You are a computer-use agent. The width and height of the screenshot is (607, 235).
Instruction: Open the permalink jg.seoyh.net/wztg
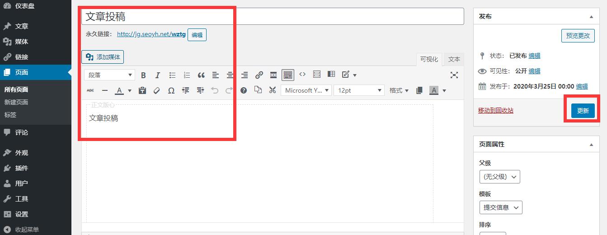pyautogui.click(x=151, y=34)
